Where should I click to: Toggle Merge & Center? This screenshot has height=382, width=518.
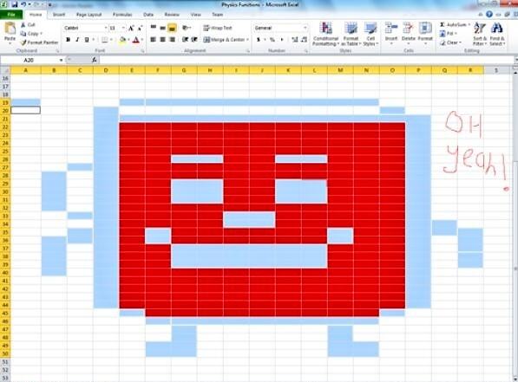click(225, 40)
